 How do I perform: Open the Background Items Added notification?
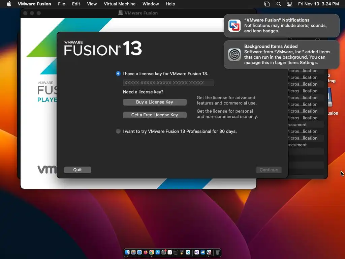(x=281, y=54)
